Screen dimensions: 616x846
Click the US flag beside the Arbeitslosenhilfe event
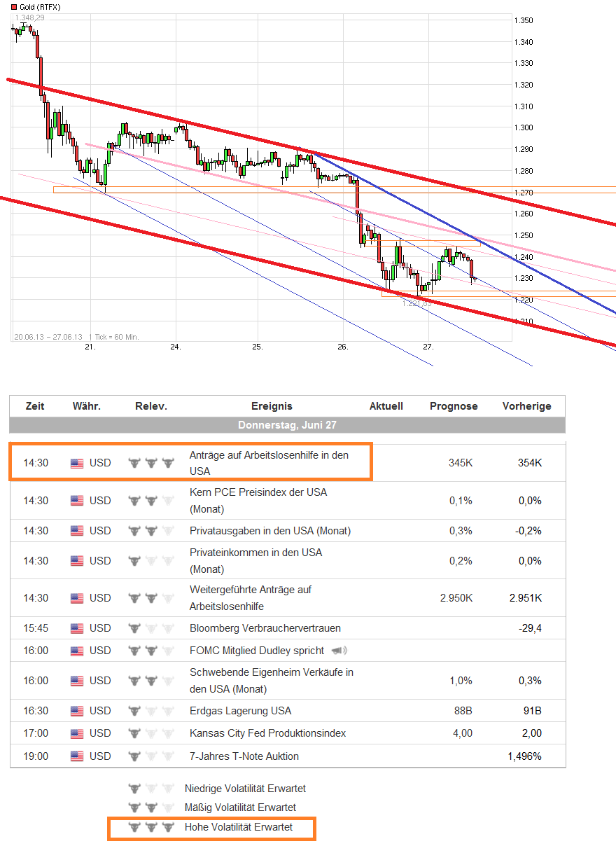pos(78,462)
